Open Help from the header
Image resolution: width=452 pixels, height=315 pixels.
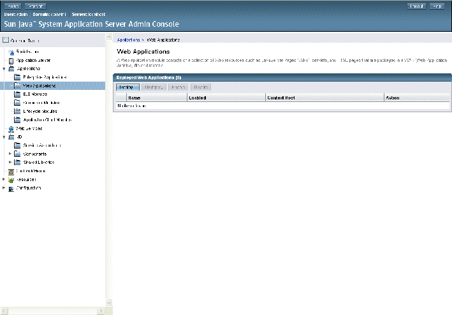pyautogui.click(x=437, y=6)
